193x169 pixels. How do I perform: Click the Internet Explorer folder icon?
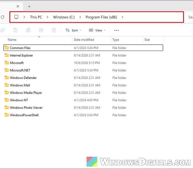[7, 55]
